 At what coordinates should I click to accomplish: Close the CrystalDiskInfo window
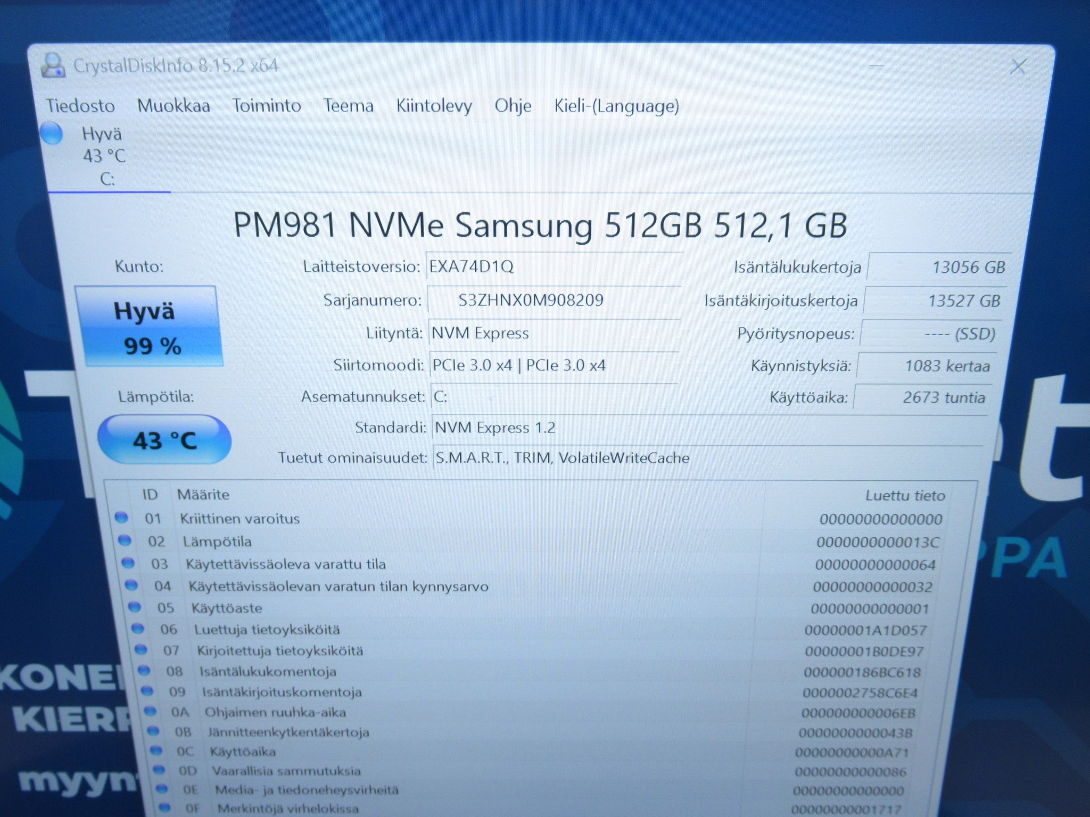pos(1018,67)
